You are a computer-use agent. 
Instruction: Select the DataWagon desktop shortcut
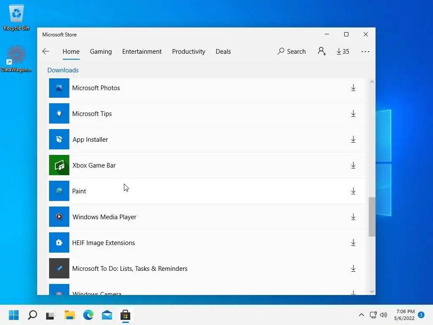click(16, 59)
